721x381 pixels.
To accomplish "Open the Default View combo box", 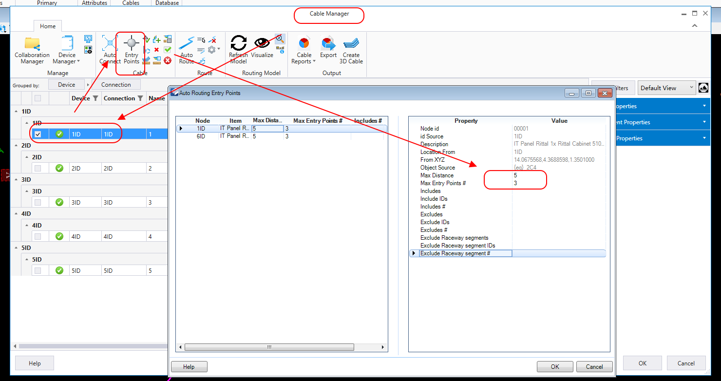I will point(666,88).
